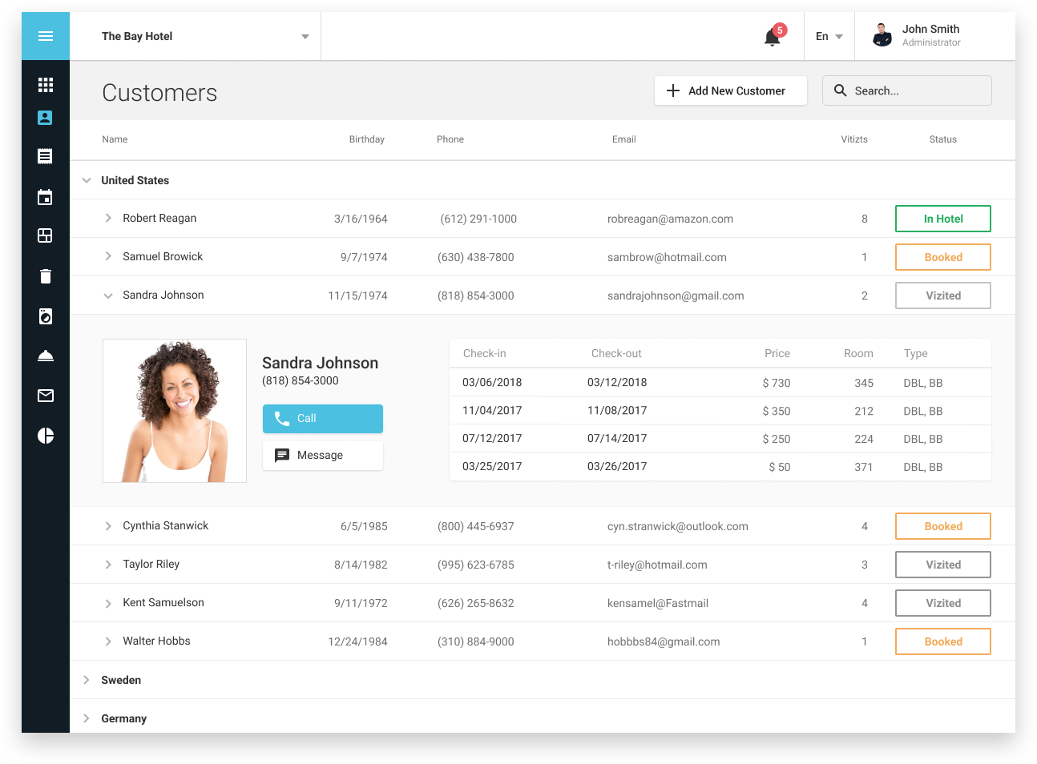Screen dimensions: 1037x764
Task: Click the Status column header
Action: pyautogui.click(x=943, y=139)
